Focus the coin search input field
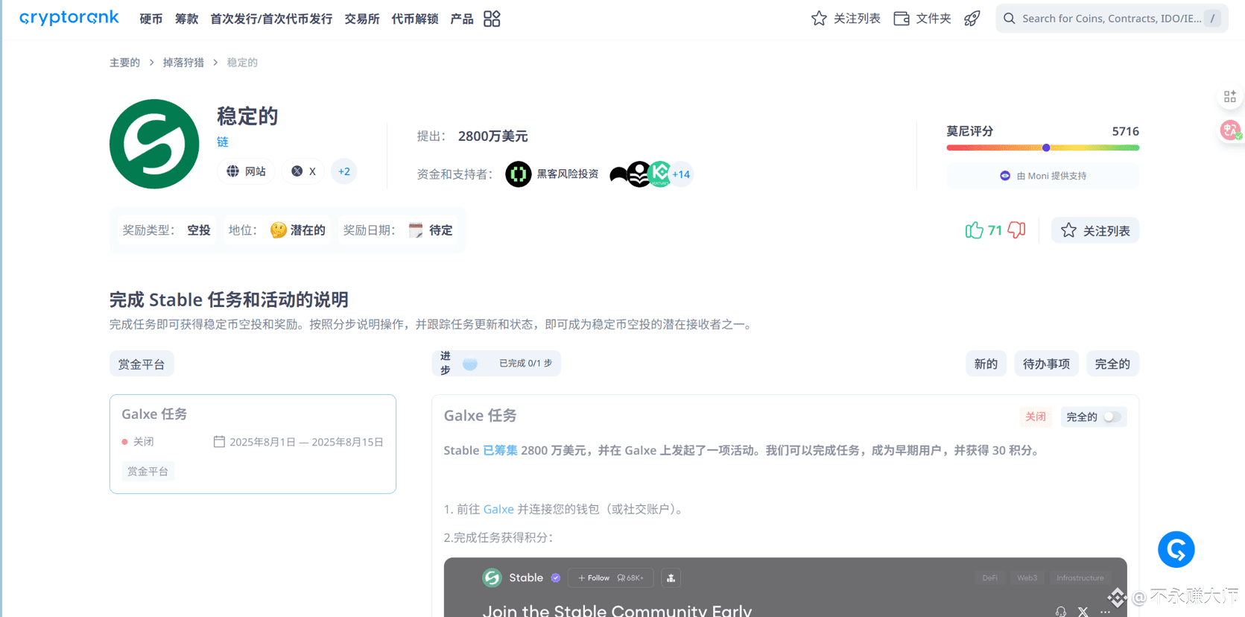This screenshot has height=617, width=1245. 1112,19
